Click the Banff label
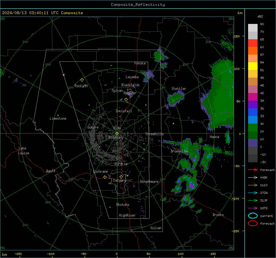 pyautogui.click(x=51, y=171)
